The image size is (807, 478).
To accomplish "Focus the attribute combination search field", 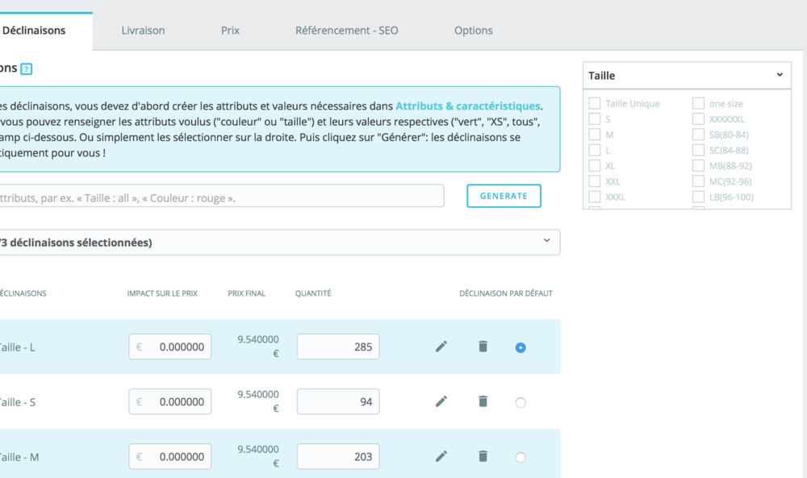I will (x=221, y=196).
